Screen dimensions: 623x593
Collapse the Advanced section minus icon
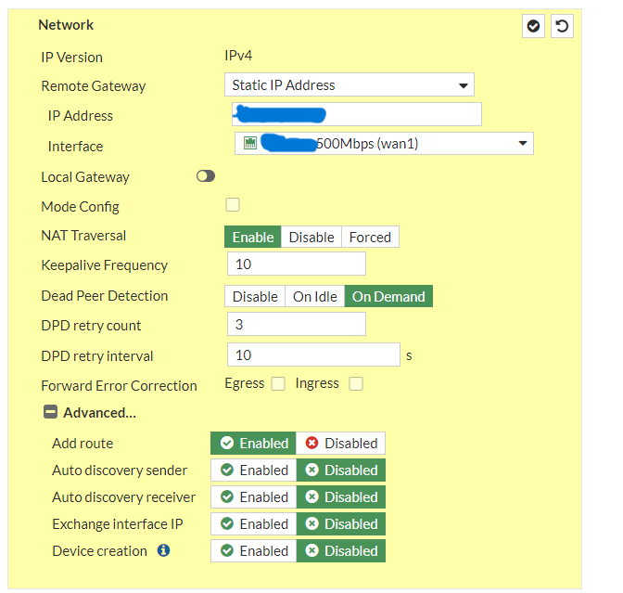tap(50, 413)
